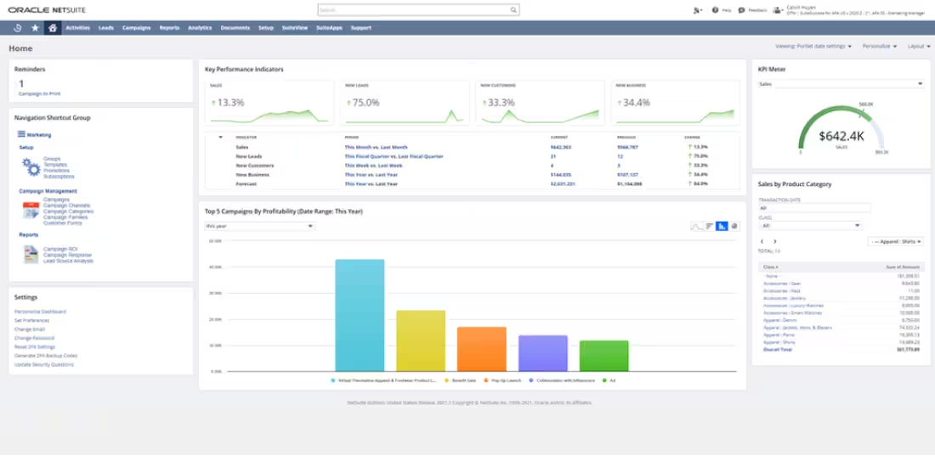Go to Home via house icon
This screenshot has height=456, width=935.
click(53, 28)
